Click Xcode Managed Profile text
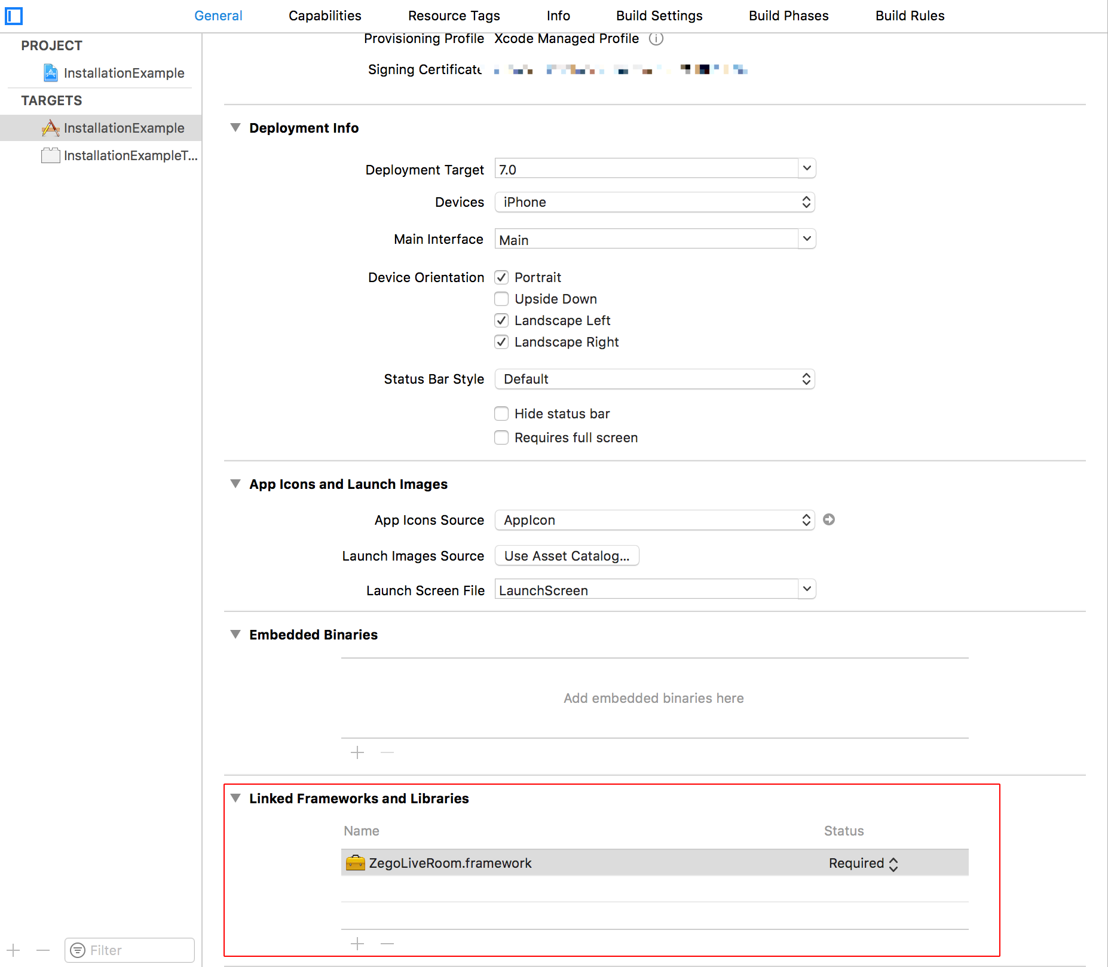This screenshot has height=967, width=1108. tap(567, 39)
